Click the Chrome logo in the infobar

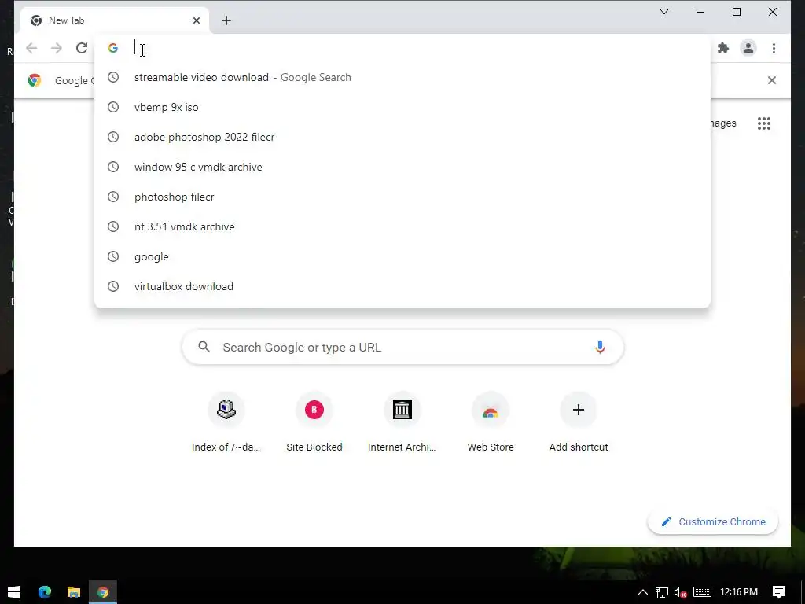click(35, 80)
